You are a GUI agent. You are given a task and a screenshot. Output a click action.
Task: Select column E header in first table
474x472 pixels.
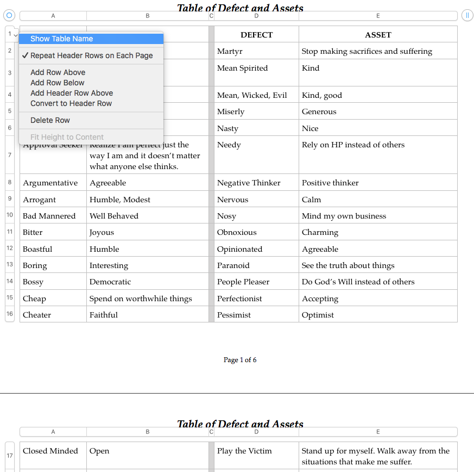tap(378, 16)
